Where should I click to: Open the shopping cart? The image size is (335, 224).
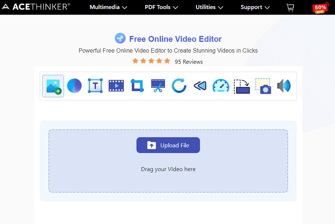click(x=290, y=8)
